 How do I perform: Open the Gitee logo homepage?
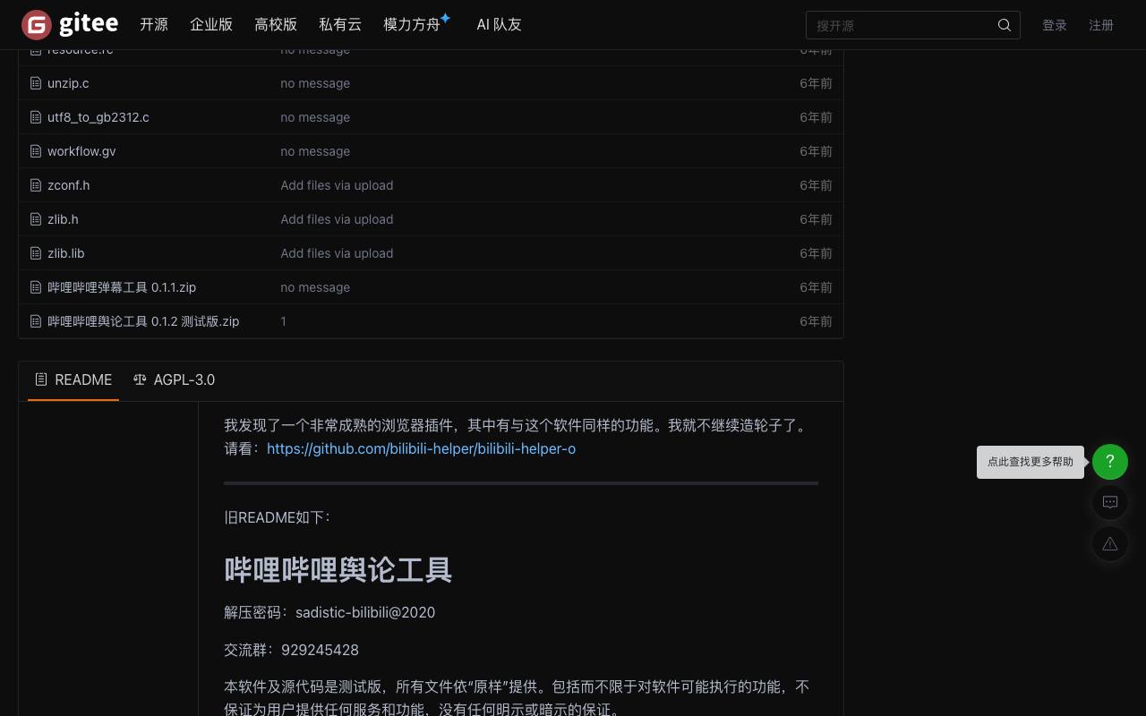point(70,25)
